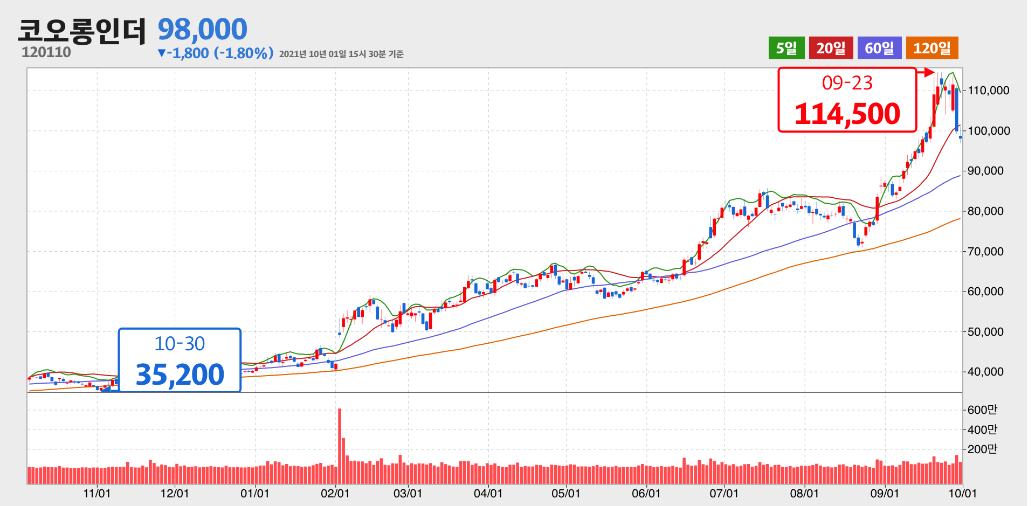
Task: Click the 07/01 date axis label
Action: click(724, 494)
